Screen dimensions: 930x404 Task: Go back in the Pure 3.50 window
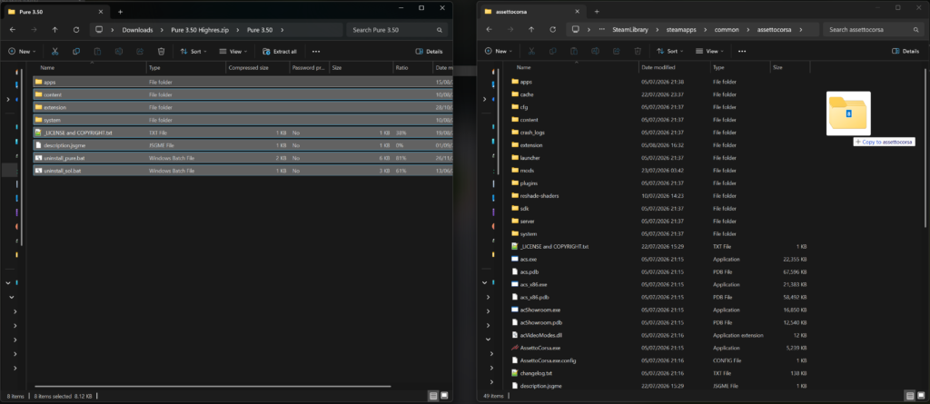click(13, 30)
